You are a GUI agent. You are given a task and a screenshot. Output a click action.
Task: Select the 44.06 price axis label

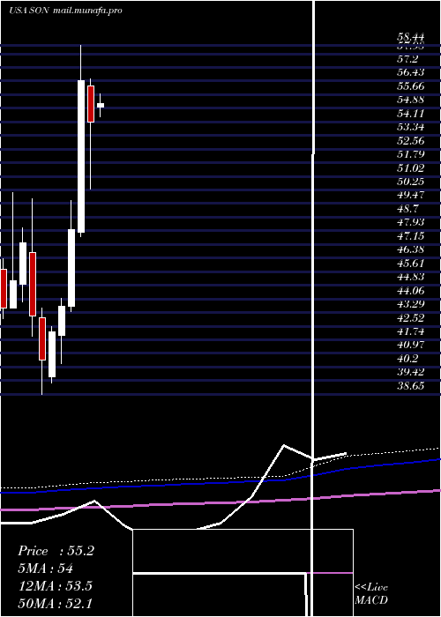point(411,290)
